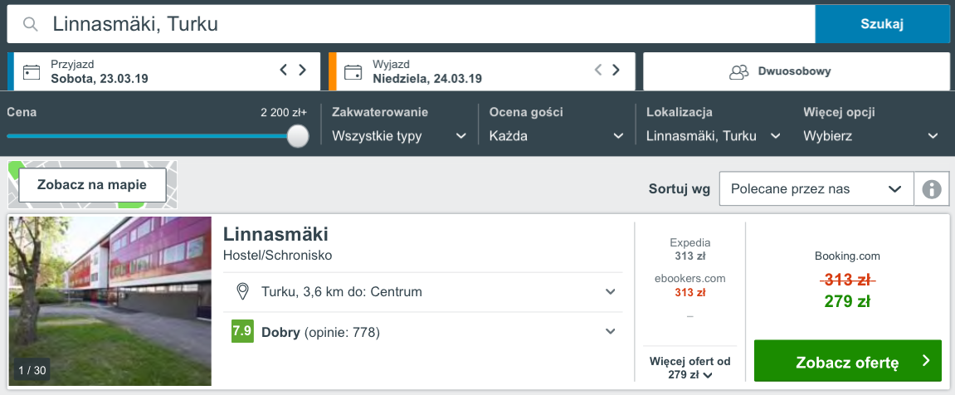This screenshot has height=395, width=955.
Task: Click the green Zobacz ofertę button
Action: tap(847, 362)
